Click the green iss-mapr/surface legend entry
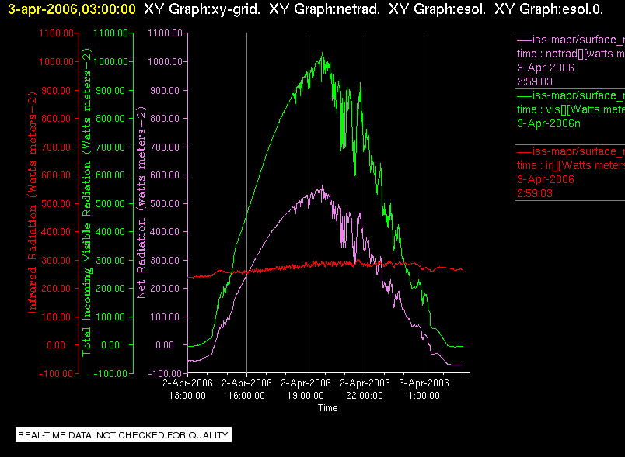Image resolution: width=625 pixels, height=457 pixels. coord(571,96)
